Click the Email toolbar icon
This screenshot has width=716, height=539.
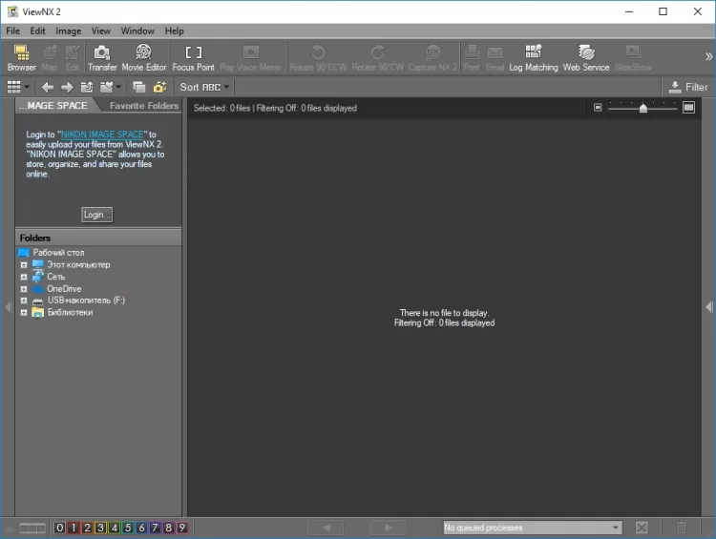click(495, 58)
